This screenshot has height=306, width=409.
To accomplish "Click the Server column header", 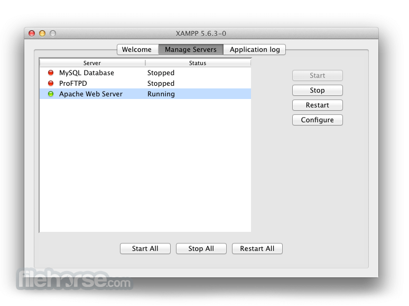I will [x=92, y=63].
